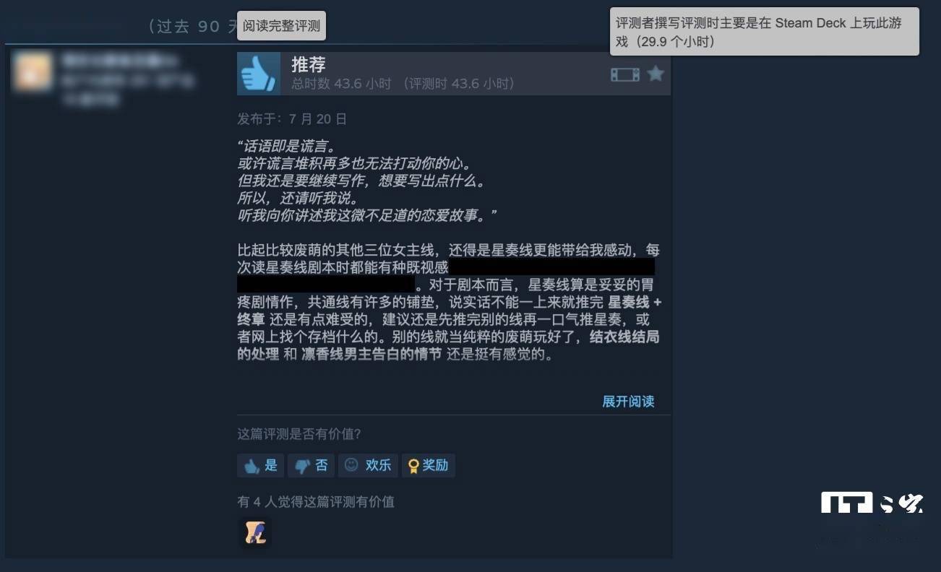Screen dimensions: 941x572
Task: Click the award badge icon below the review
Action: point(254,532)
